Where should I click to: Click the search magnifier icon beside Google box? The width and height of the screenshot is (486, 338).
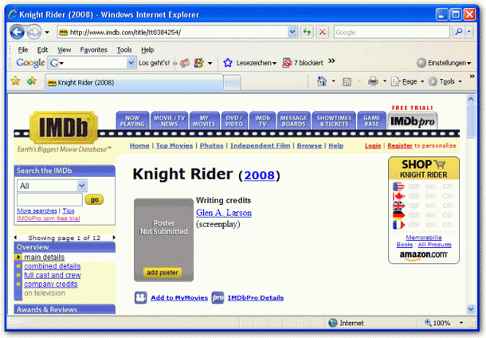tap(459, 32)
